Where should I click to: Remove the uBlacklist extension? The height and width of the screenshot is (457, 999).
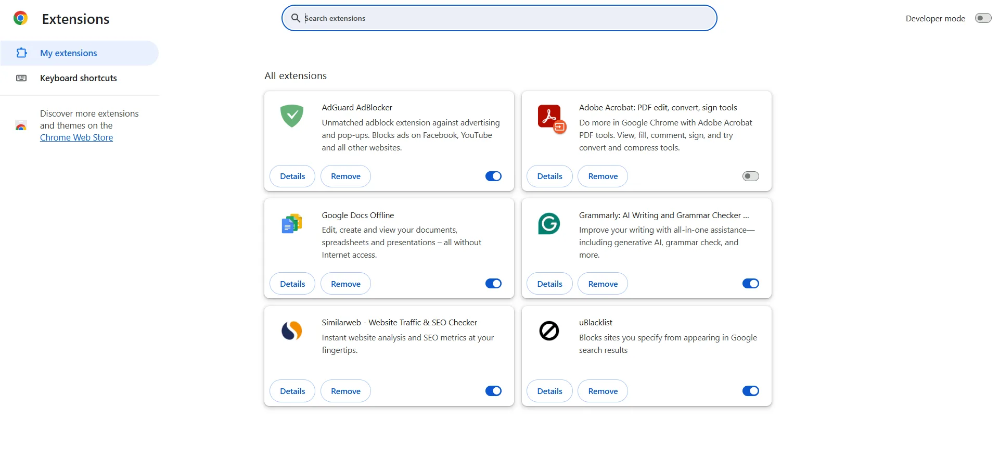click(x=603, y=391)
